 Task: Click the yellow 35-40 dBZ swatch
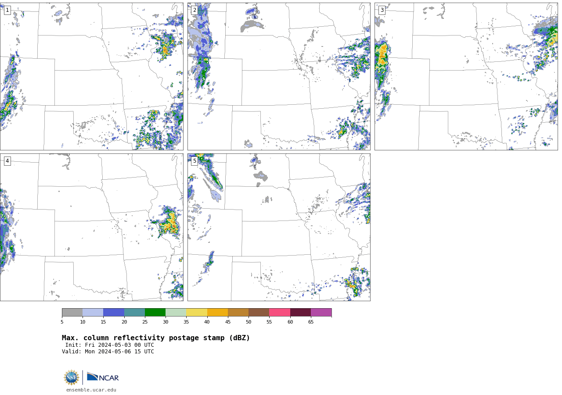pos(197,312)
